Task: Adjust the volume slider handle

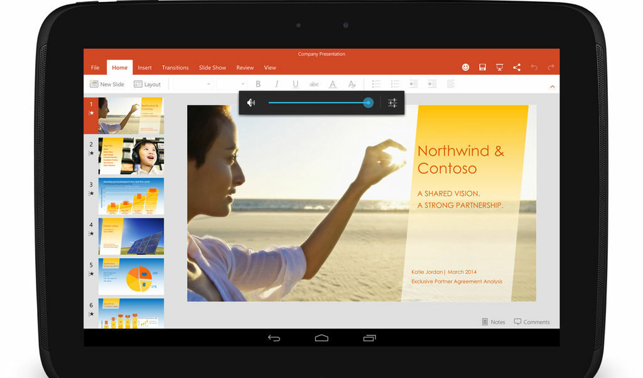Action: pos(368,102)
